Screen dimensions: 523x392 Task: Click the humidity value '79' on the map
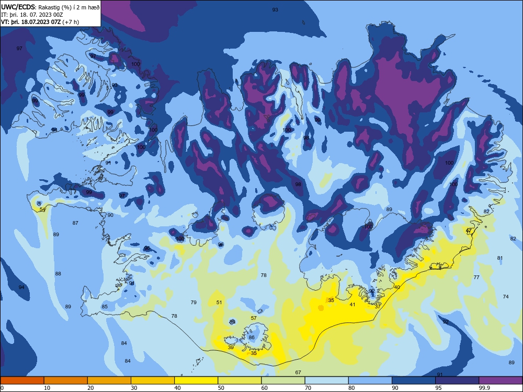click(194, 302)
